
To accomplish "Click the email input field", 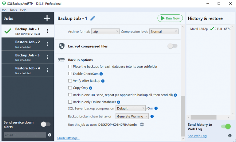I will pos(25,135).
